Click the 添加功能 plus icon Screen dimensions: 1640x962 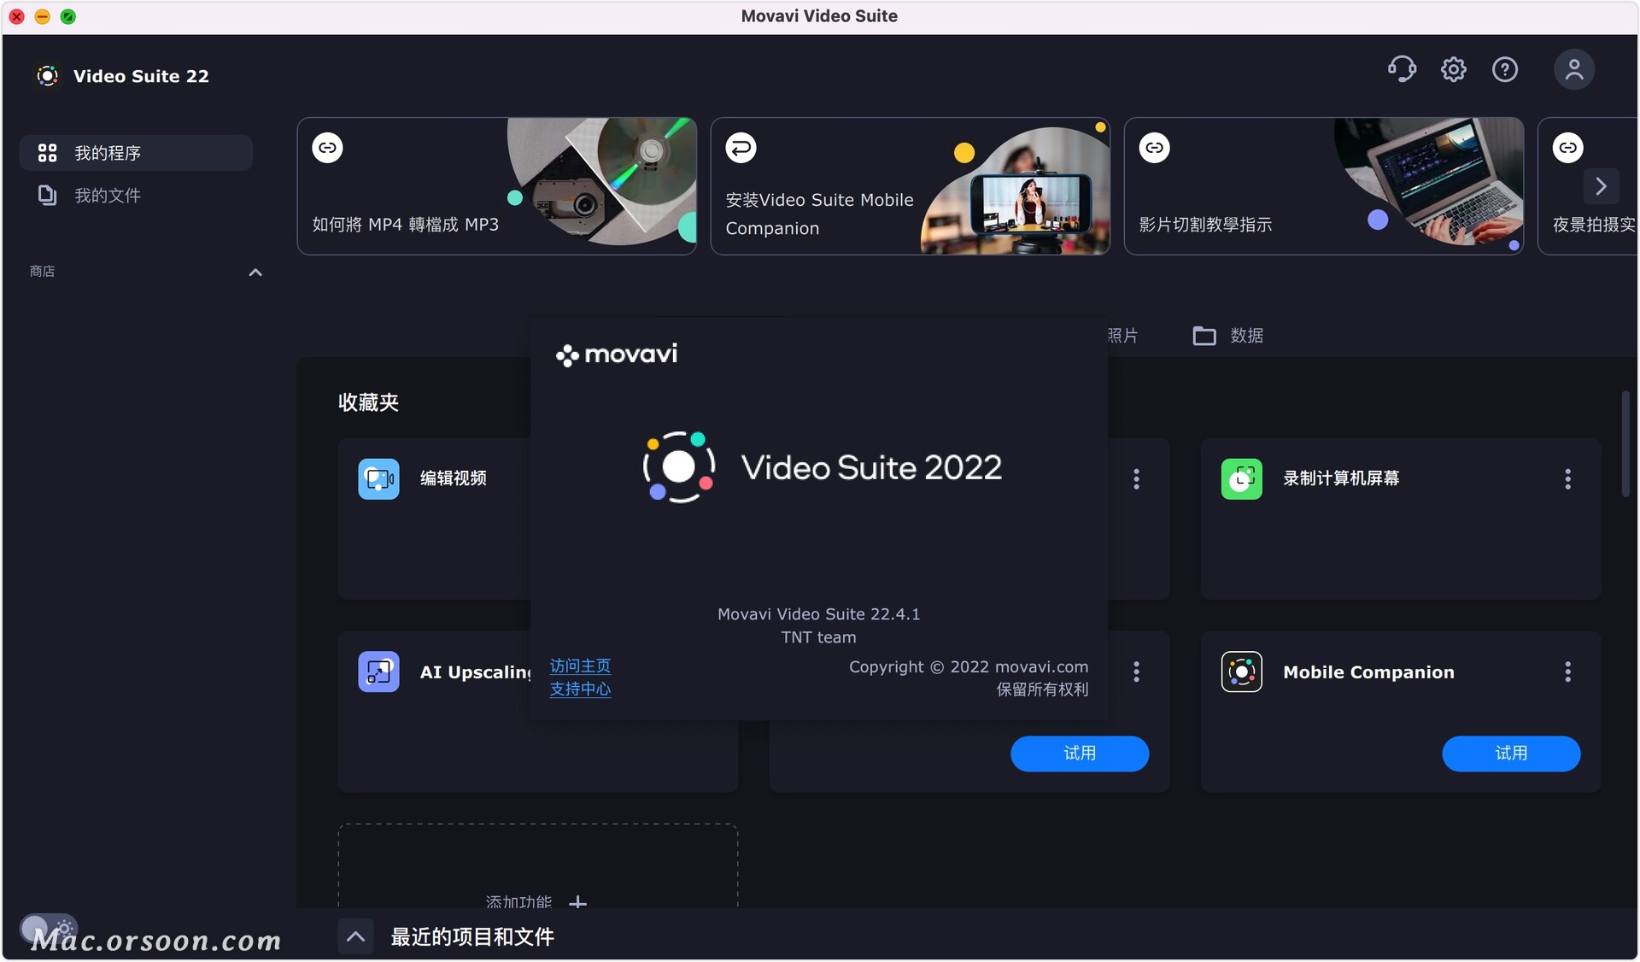(578, 902)
